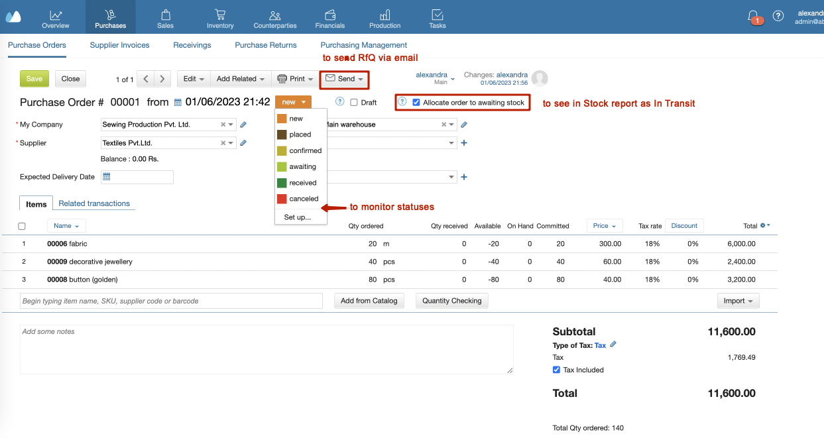Go to the previous purchase order
Screen dimensions: 824x438
coord(146,79)
